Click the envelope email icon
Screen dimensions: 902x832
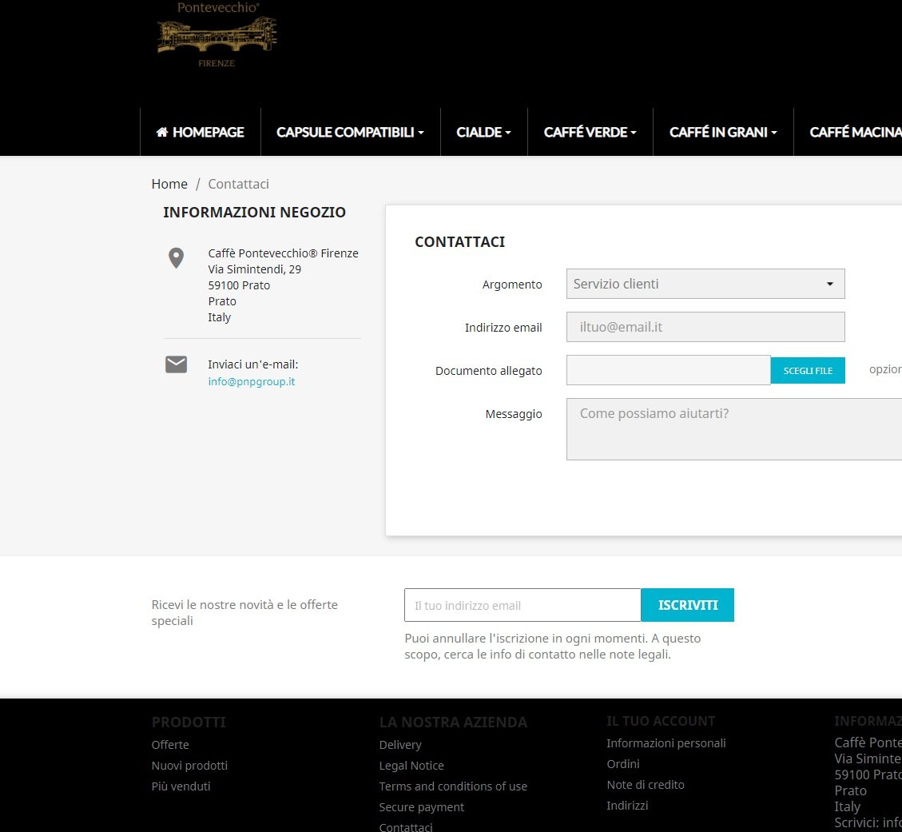click(x=176, y=364)
